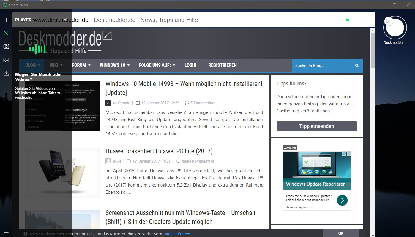Click the address bar URL www.deskmodder.de
415x237 pixels.
(61, 20)
